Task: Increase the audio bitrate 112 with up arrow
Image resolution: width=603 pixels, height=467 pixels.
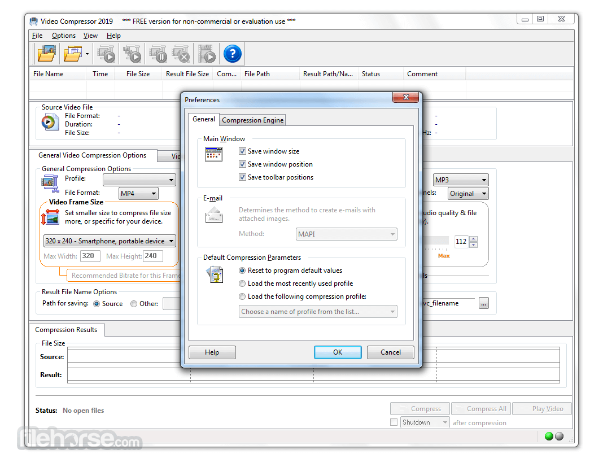Action: pos(474,239)
